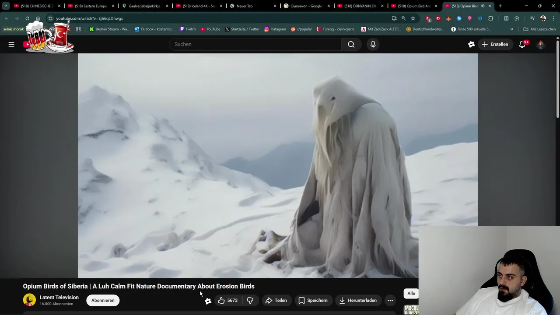Click the sparkle icon next to like button

(x=208, y=301)
